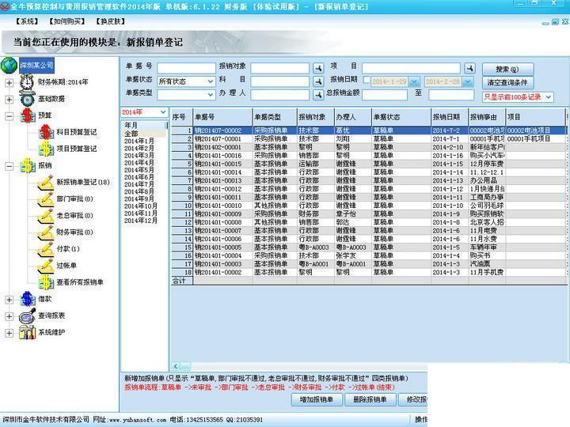Click the 单据号 input field
The width and height of the screenshot is (570, 427).
click(186, 68)
